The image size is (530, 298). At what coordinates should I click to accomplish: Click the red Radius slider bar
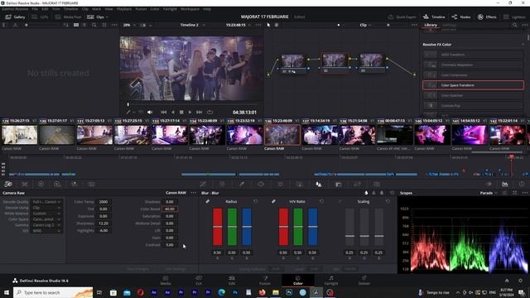click(x=217, y=227)
